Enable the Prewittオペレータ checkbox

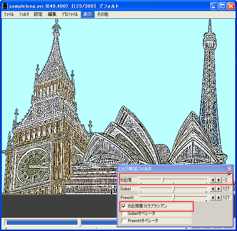coord(124,221)
